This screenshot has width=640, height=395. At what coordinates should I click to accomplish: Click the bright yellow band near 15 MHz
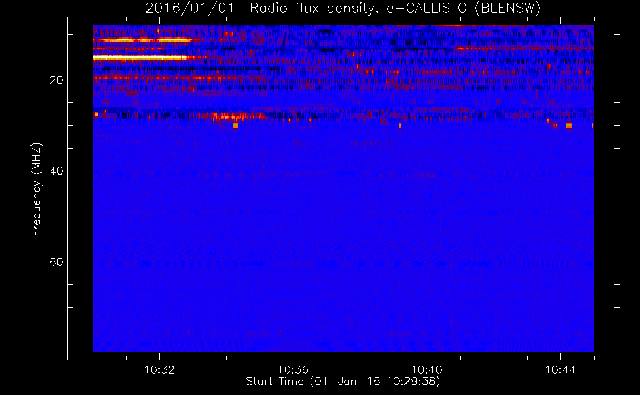pyautogui.click(x=140, y=58)
